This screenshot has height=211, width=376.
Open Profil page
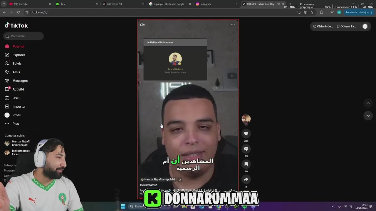pos(13,115)
